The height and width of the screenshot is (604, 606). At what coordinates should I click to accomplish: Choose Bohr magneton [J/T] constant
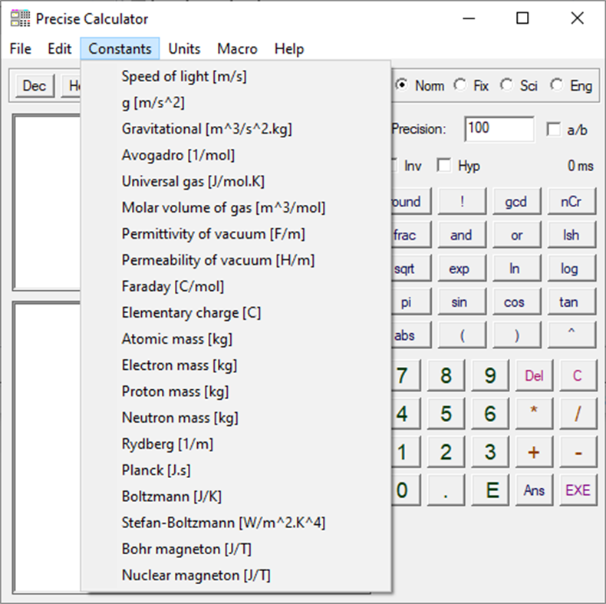[x=235, y=549]
